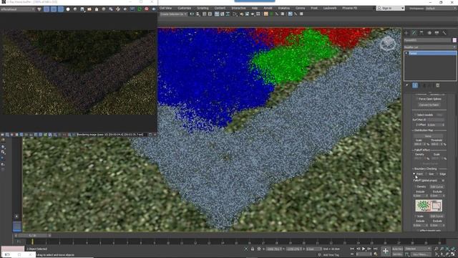Expand the modifier entry in stack

pos(406,53)
